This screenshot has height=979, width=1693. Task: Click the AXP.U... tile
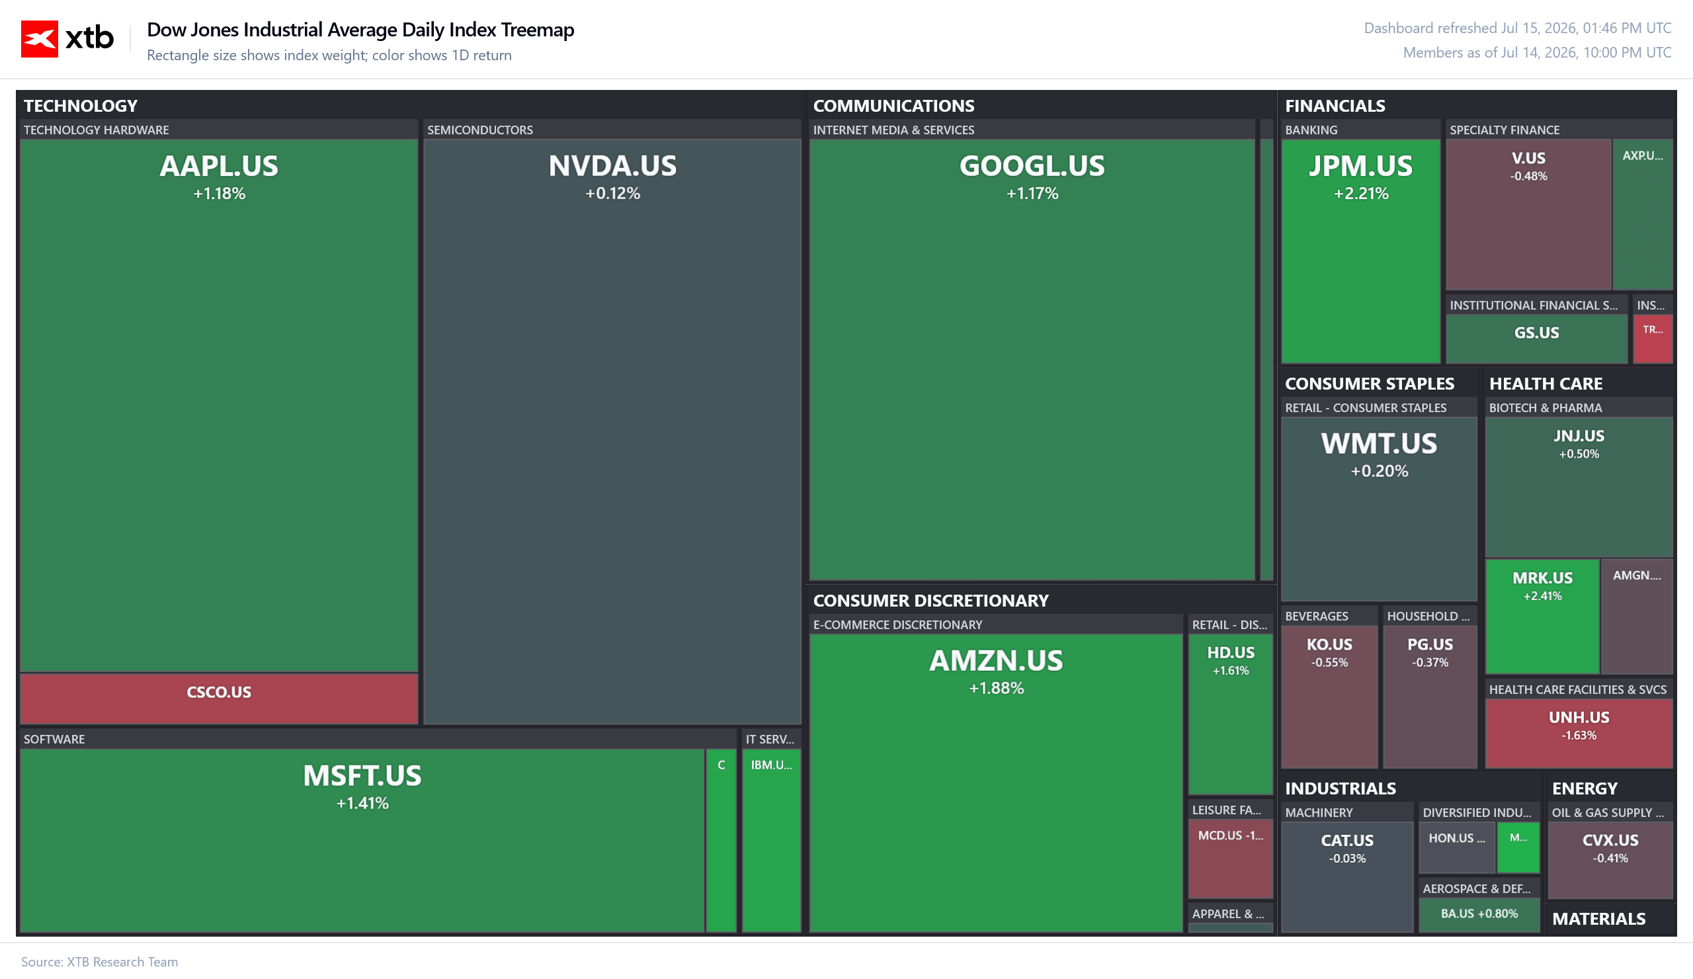pyautogui.click(x=1643, y=214)
